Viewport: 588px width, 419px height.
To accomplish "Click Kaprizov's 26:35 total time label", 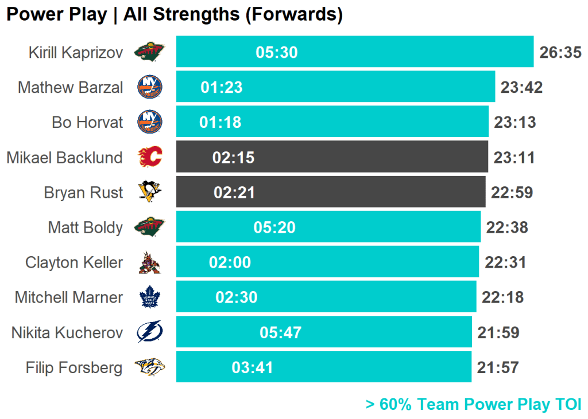I will (x=560, y=53).
